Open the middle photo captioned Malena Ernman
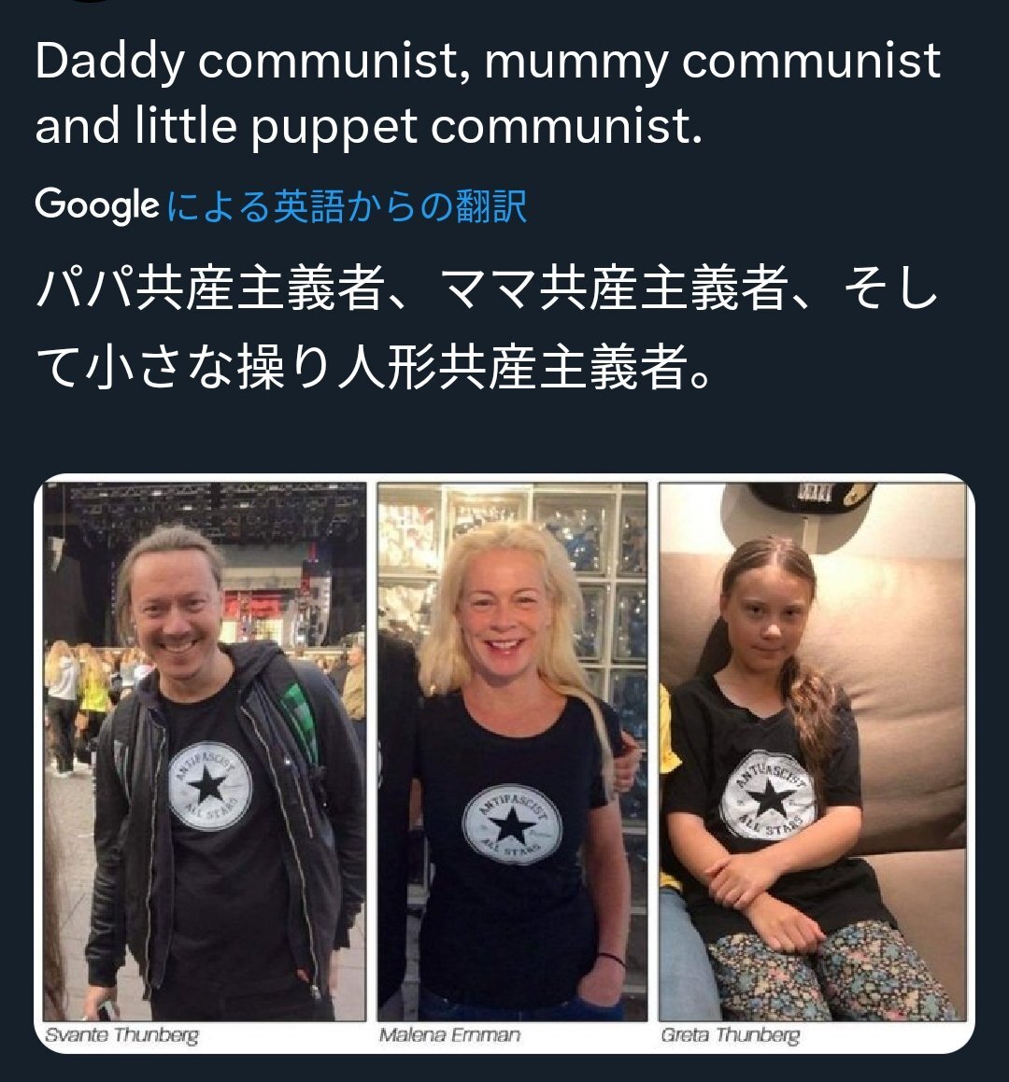The height and width of the screenshot is (1082, 1009). click(513, 752)
